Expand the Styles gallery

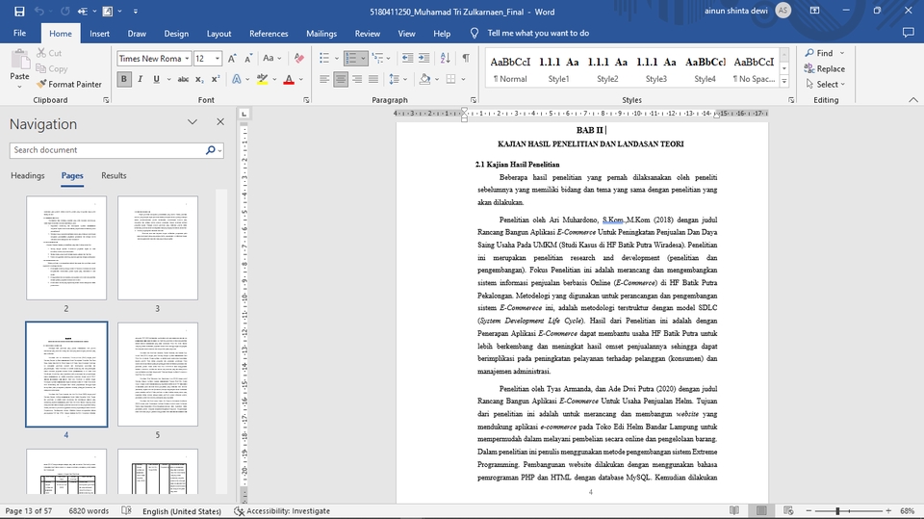coord(784,82)
